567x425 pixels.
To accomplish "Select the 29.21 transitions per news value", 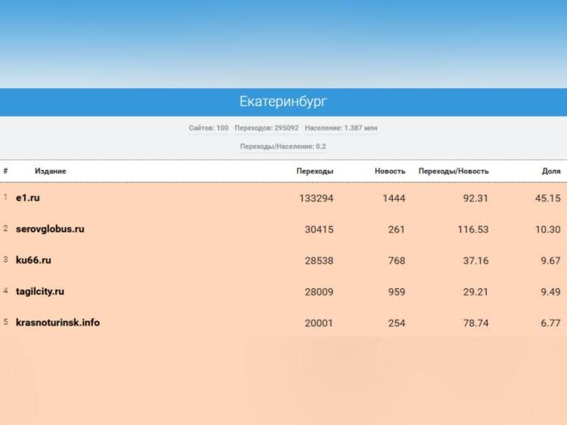I will point(475,292).
